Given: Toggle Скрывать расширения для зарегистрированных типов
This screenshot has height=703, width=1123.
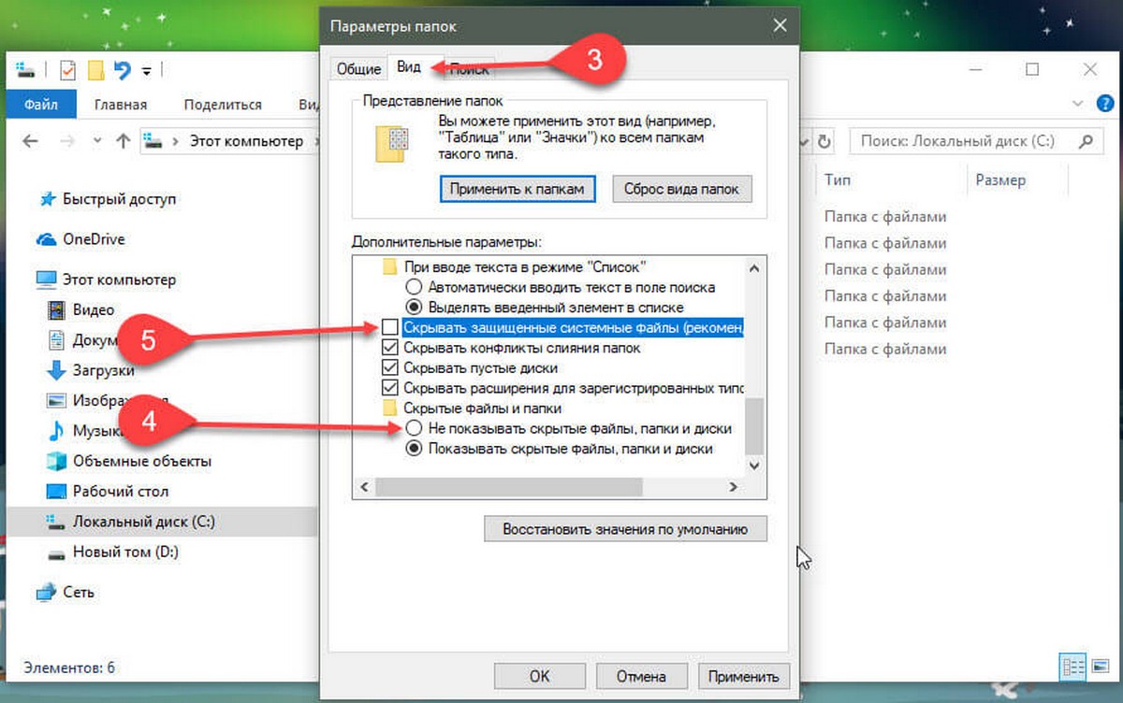Looking at the screenshot, I should pos(390,388).
